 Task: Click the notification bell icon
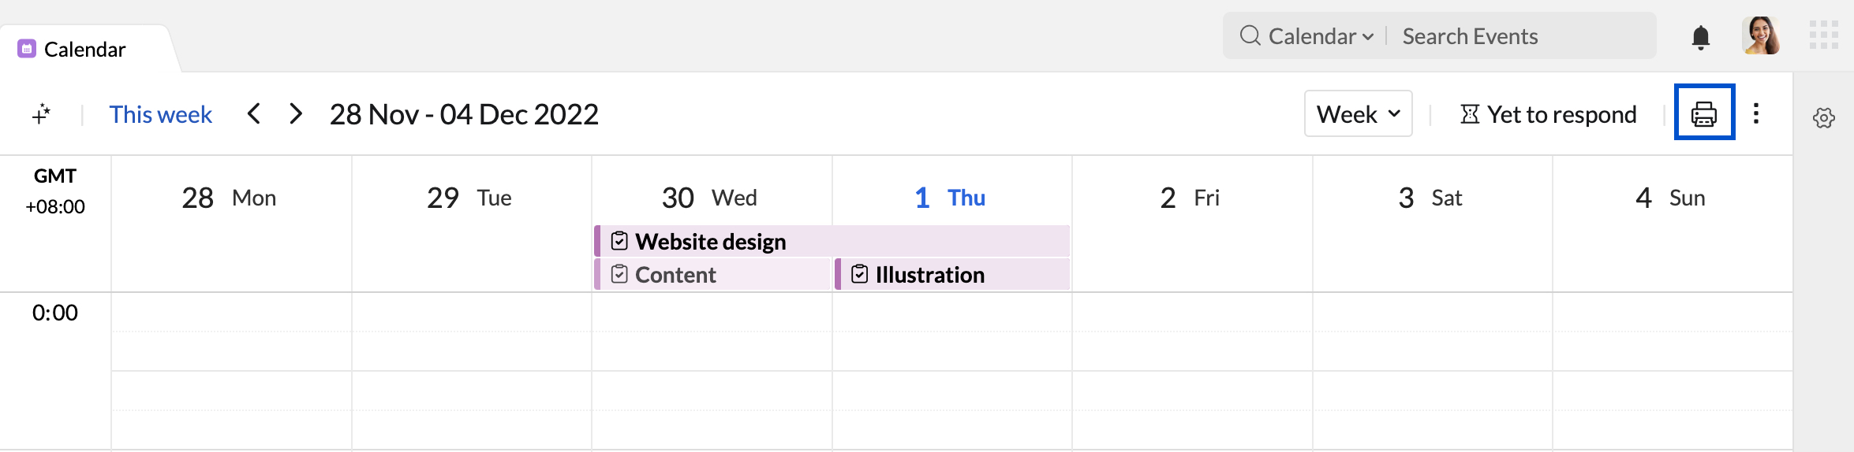pyautogui.click(x=1700, y=37)
